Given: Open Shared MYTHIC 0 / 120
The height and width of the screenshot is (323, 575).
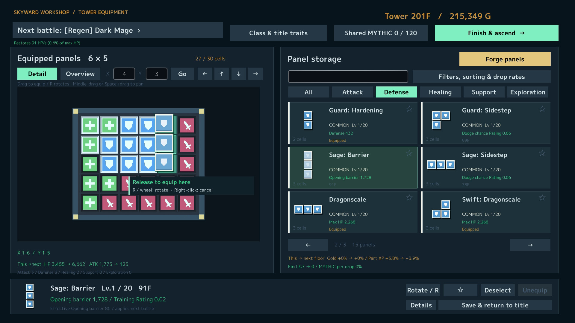Looking at the screenshot, I should tap(381, 33).
